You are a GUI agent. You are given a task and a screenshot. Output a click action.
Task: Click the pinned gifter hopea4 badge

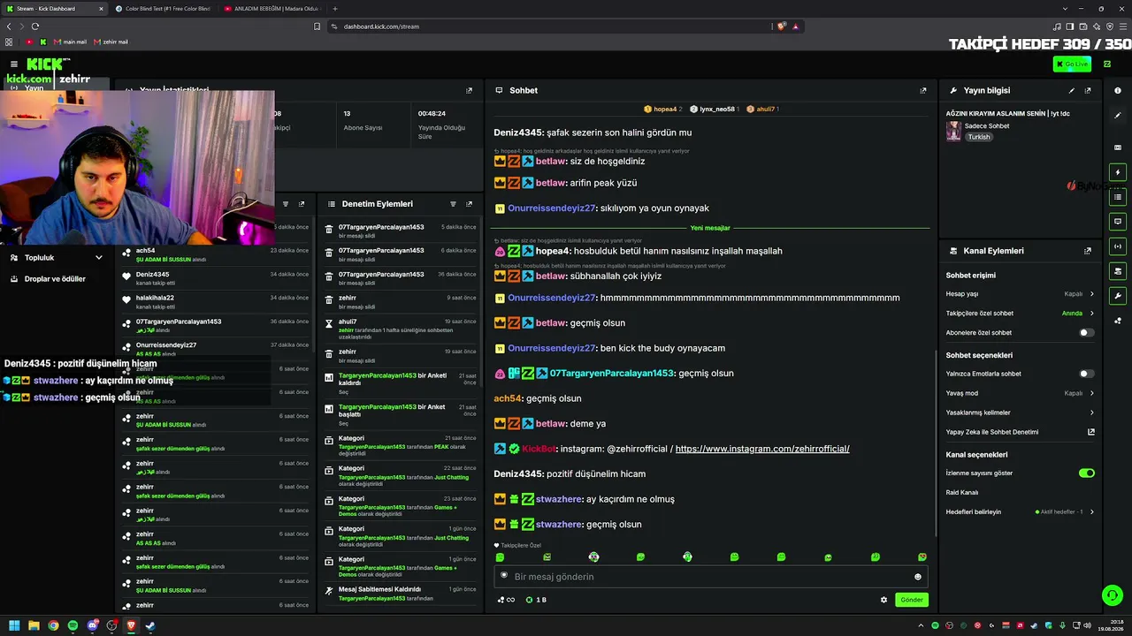663,110
